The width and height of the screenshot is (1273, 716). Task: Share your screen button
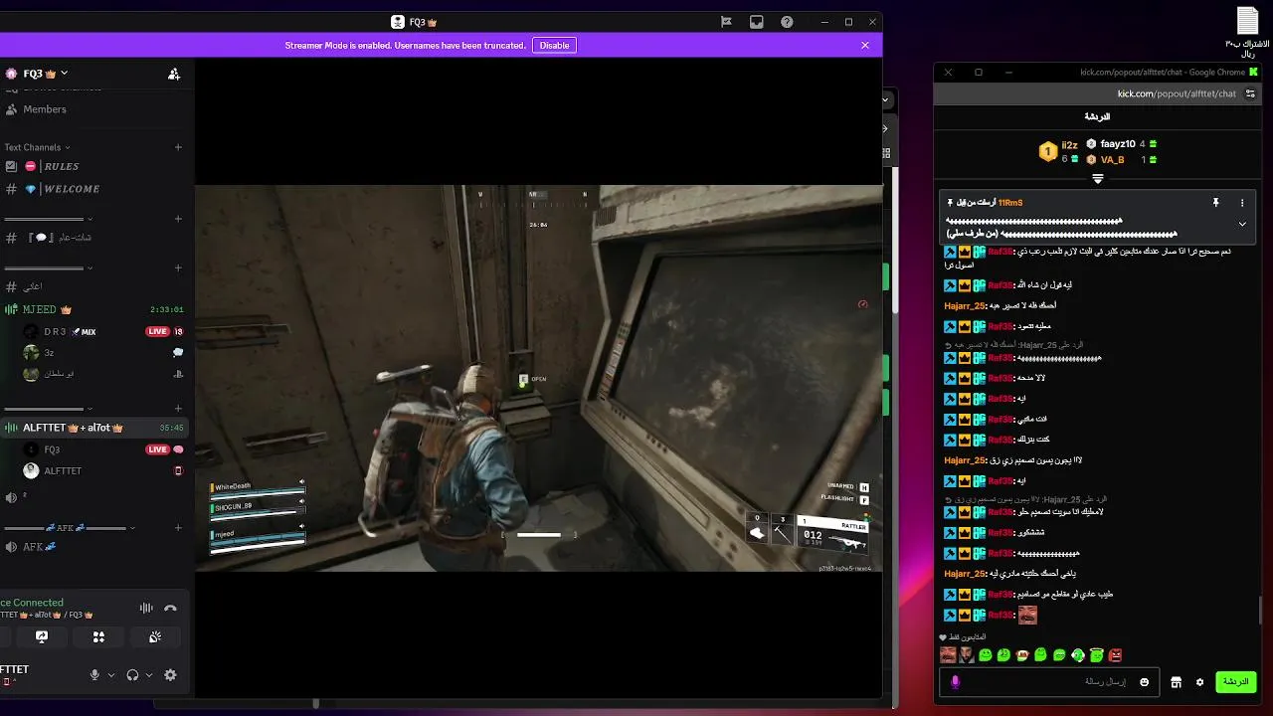[42, 636]
